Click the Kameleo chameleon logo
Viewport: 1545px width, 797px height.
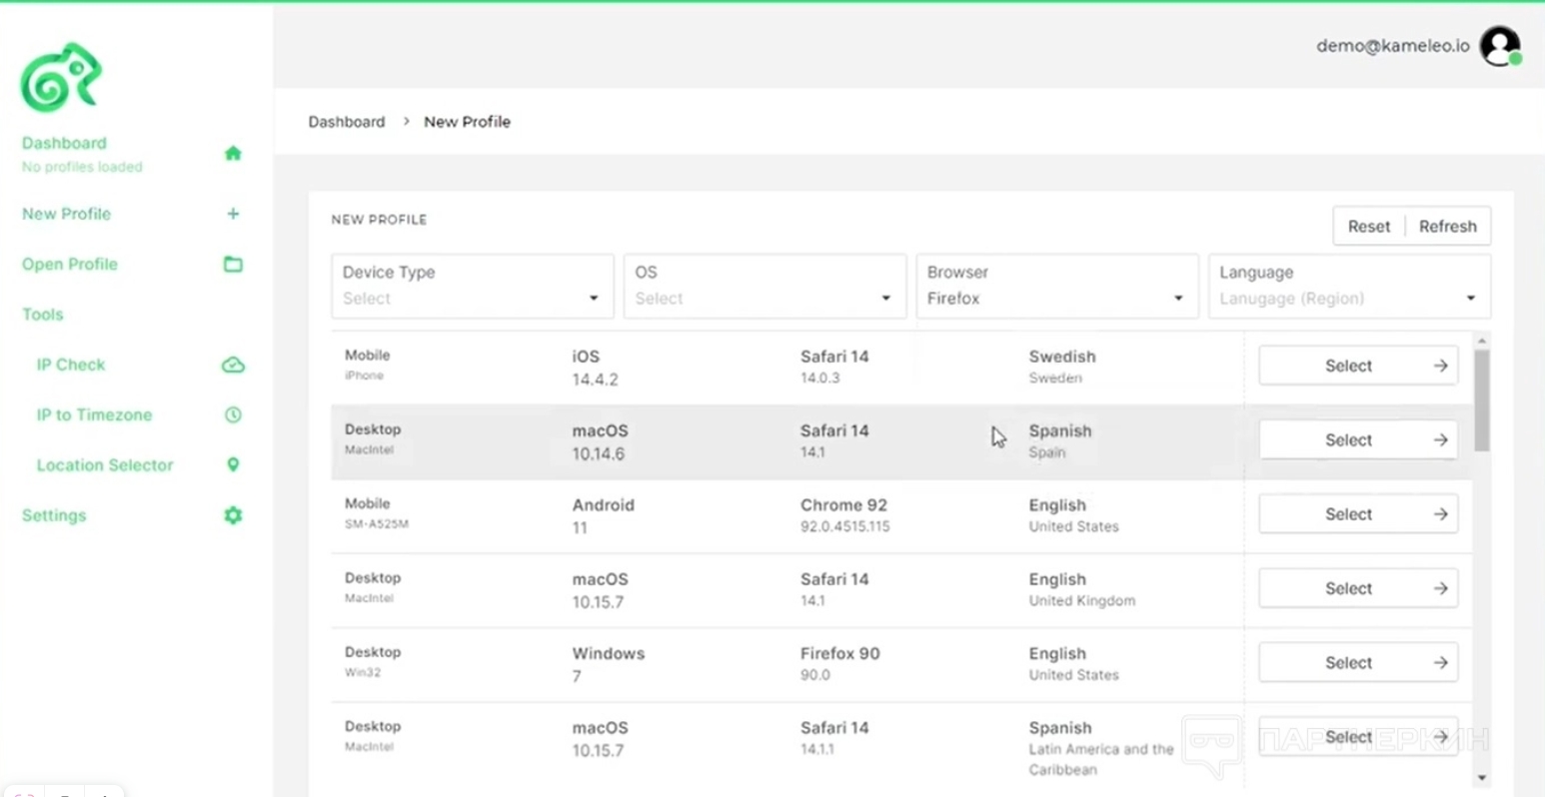coord(61,77)
